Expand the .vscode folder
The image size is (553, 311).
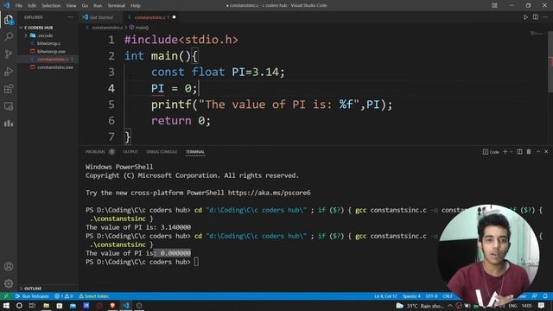point(45,35)
